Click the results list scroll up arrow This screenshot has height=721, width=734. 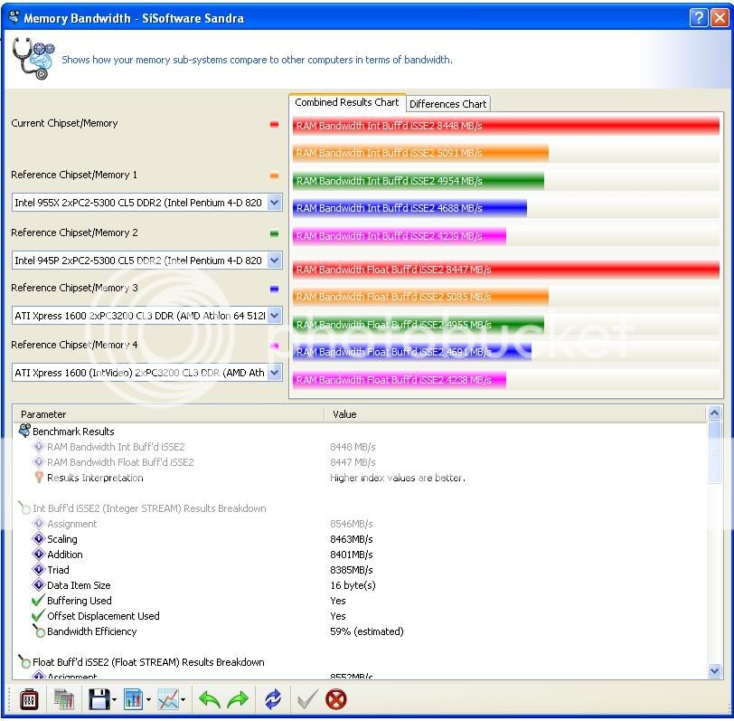tap(714, 413)
